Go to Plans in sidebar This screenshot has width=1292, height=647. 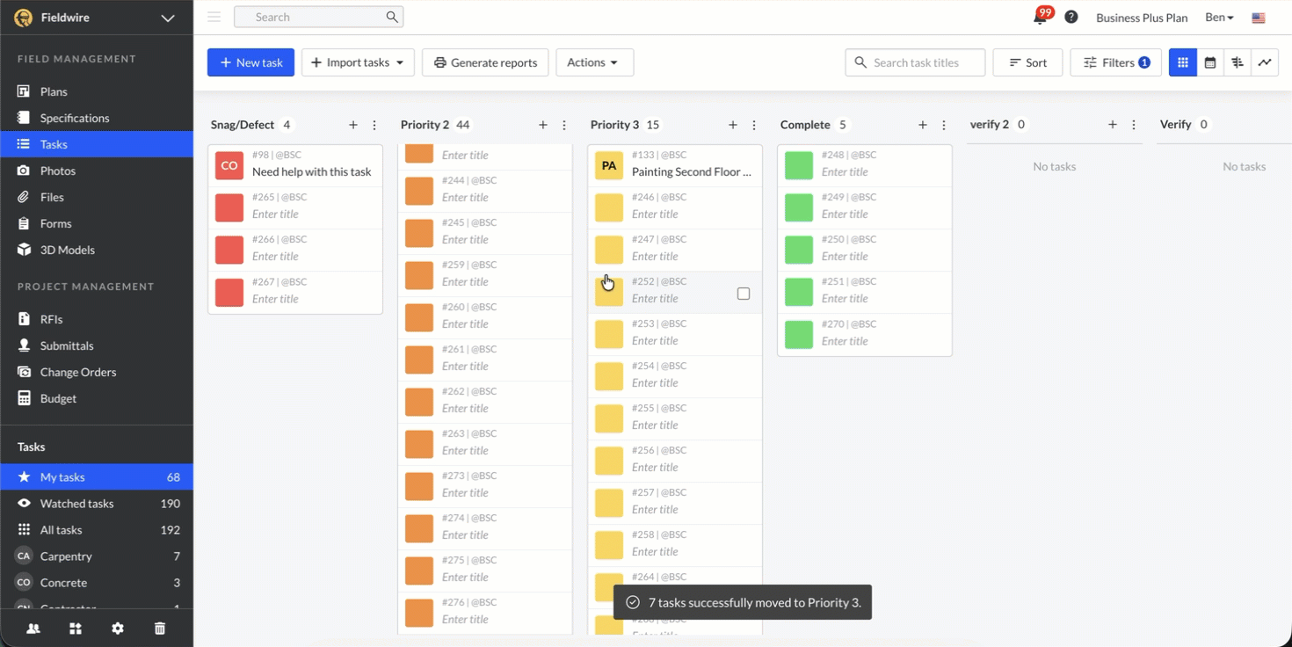point(97,91)
